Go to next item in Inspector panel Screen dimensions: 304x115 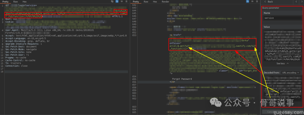point(301,2)
